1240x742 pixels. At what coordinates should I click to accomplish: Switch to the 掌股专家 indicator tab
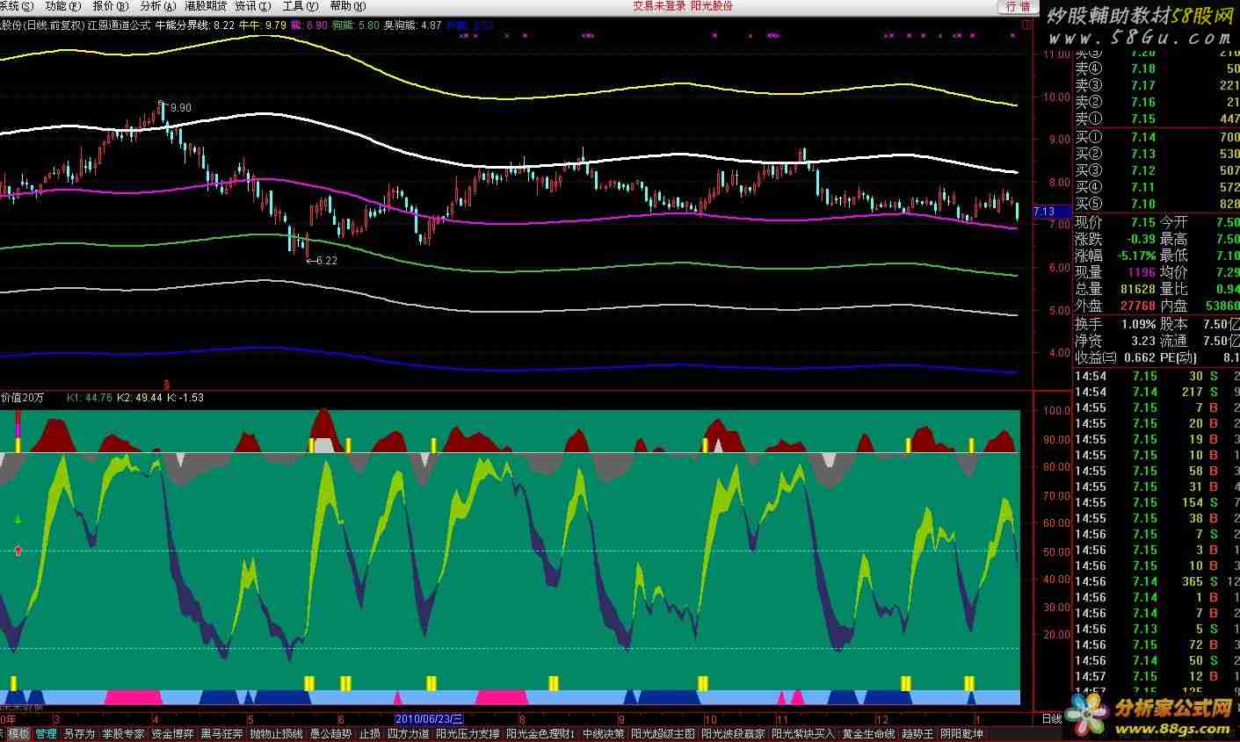(x=123, y=733)
